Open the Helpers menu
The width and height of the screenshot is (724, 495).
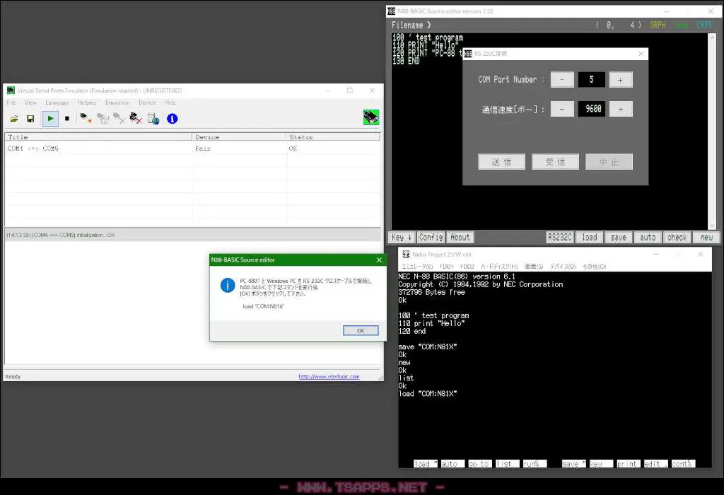point(87,103)
